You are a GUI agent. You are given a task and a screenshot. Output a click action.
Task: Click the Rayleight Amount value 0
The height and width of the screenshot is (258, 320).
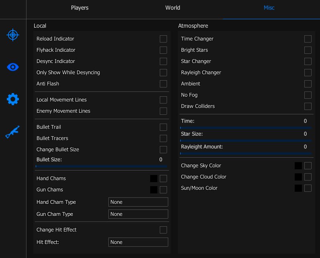(305, 146)
